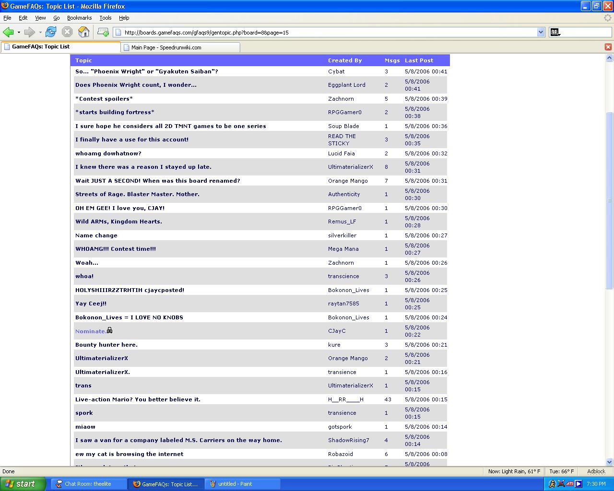Image resolution: width=614 pixels, height=491 pixels.
Task: Switch to untitled - Paint taskbar window
Action: pos(243,484)
